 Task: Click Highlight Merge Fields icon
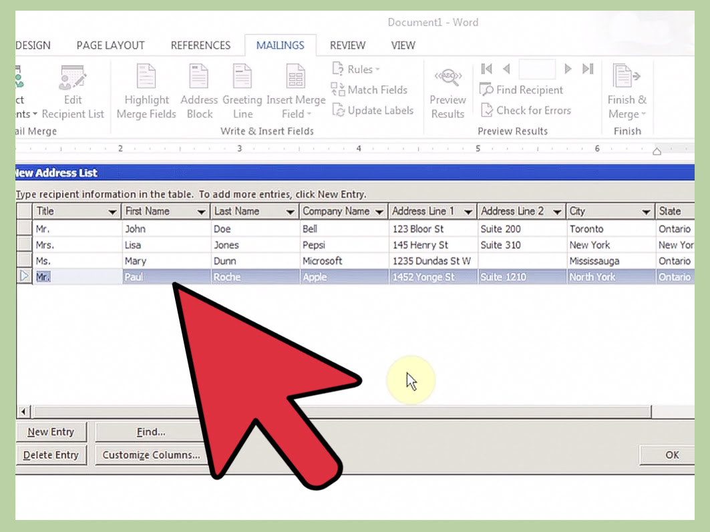coord(146,77)
